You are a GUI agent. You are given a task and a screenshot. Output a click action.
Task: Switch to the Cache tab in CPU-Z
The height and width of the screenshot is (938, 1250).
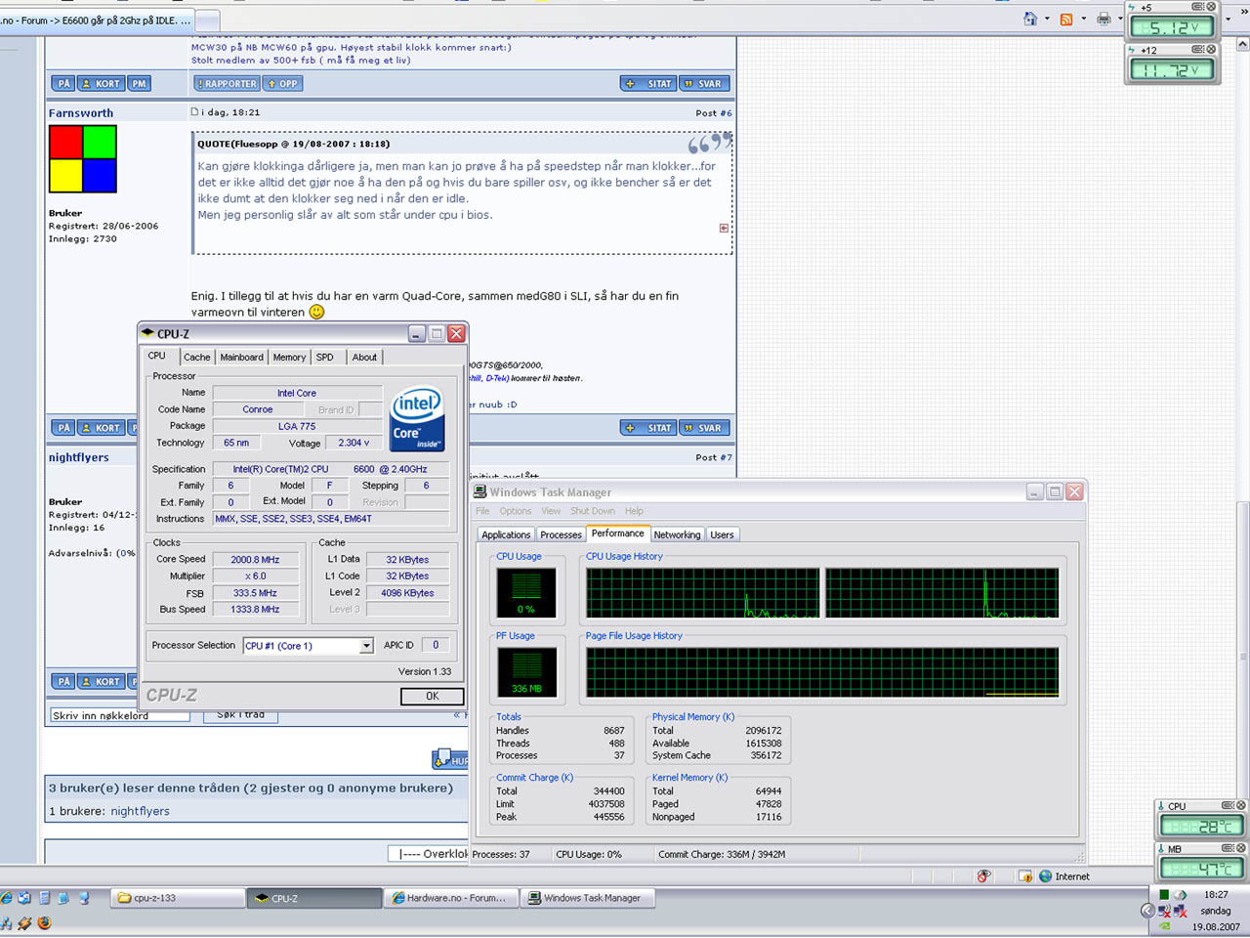coord(196,358)
